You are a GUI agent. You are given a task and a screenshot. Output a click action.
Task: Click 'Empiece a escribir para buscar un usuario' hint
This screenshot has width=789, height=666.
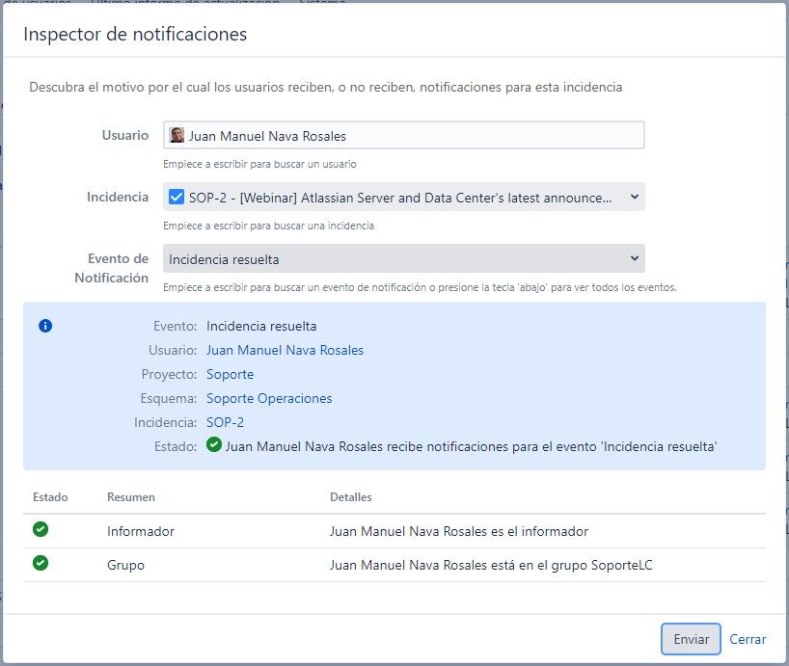tap(259, 164)
